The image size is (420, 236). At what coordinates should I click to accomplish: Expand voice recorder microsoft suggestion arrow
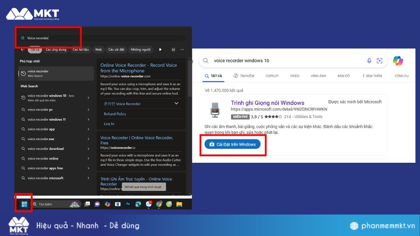pyautogui.click(x=88, y=178)
